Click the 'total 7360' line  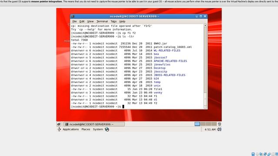79,40
